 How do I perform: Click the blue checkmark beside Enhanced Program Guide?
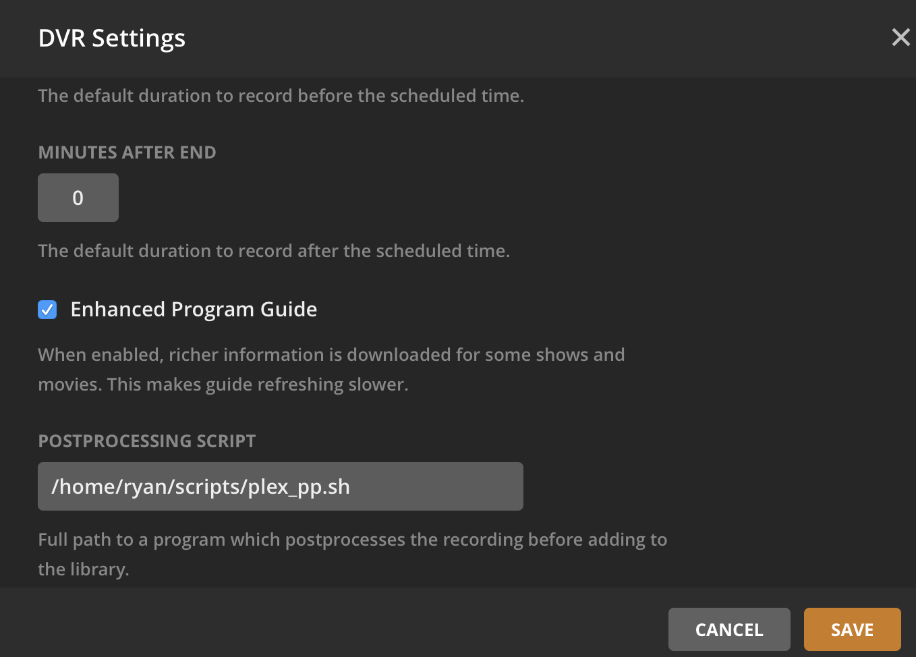pos(47,310)
